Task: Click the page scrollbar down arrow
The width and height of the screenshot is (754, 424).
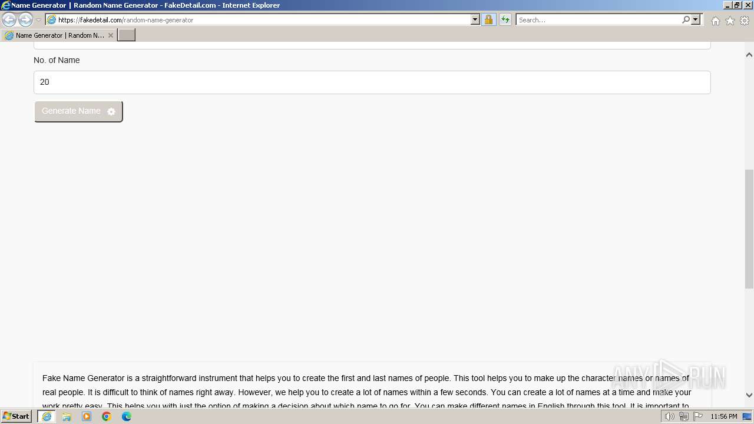Action: (749, 395)
